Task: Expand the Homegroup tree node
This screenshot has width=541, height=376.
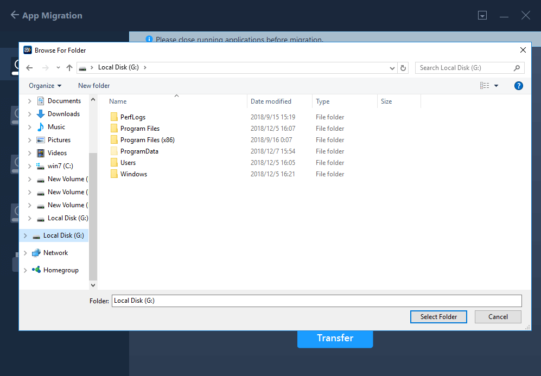Action: [x=25, y=270]
